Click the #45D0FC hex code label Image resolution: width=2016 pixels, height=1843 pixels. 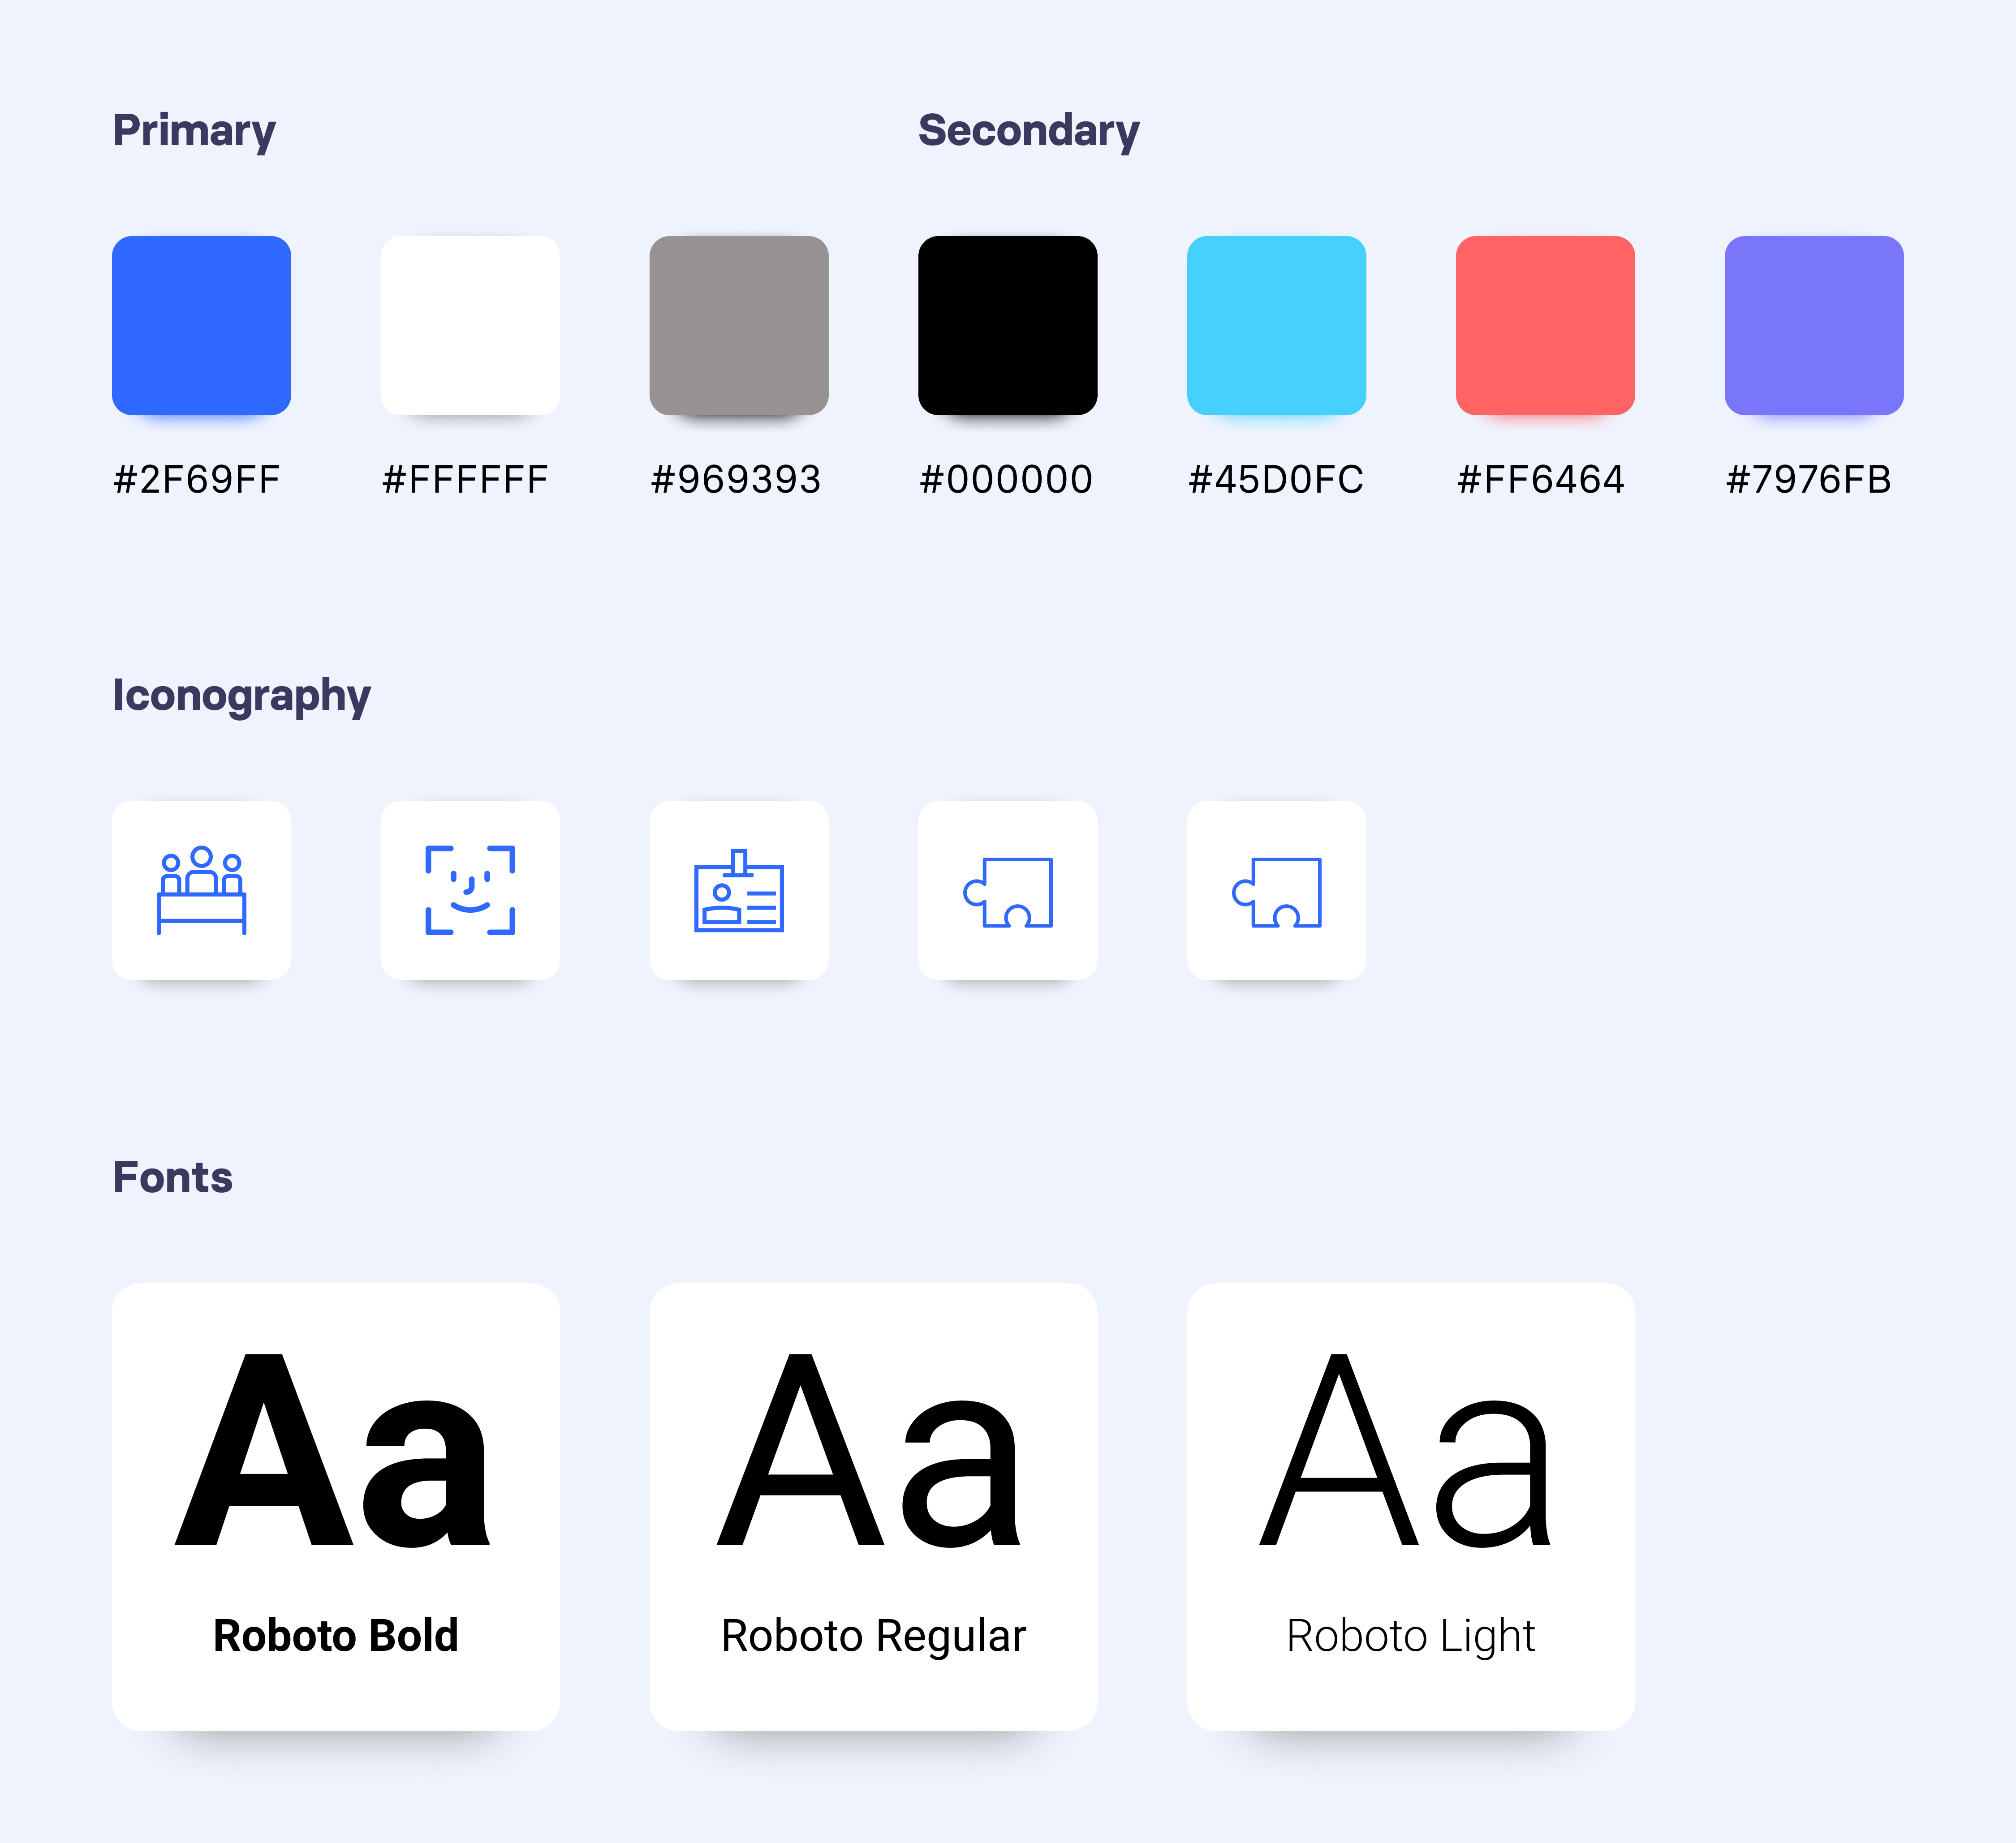coord(1276,480)
